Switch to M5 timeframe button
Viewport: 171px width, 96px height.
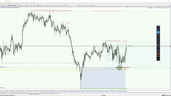pos(44,5)
